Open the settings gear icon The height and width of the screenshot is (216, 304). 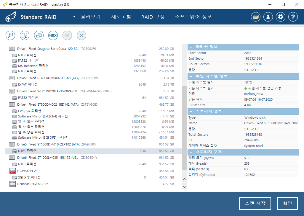point(281,17)
